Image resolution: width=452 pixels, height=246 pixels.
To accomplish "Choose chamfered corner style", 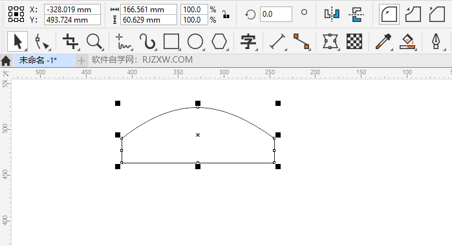I will tap(437, 14).
